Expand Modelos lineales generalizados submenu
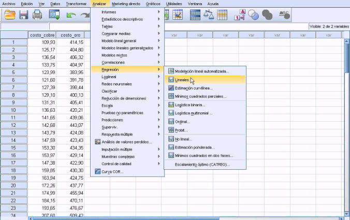 point(127,48)
